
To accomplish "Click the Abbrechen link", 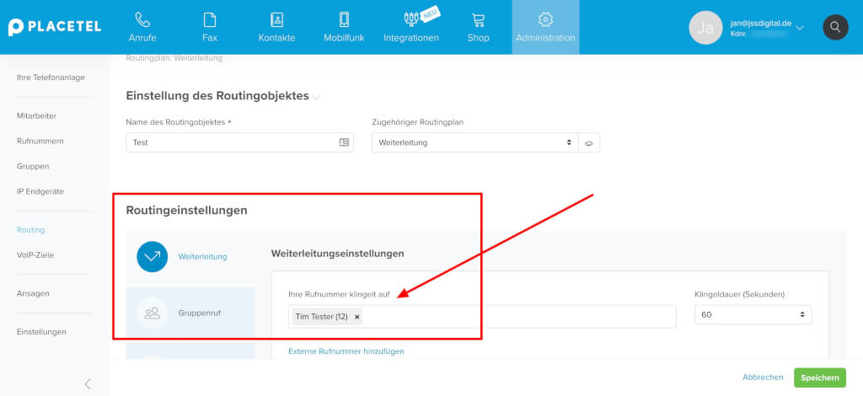I will (x=763, y=377).
